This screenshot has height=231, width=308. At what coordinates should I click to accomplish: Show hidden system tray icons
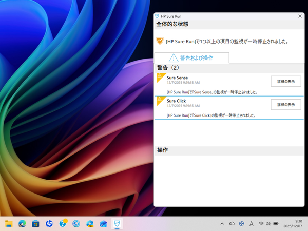(222, 223)
